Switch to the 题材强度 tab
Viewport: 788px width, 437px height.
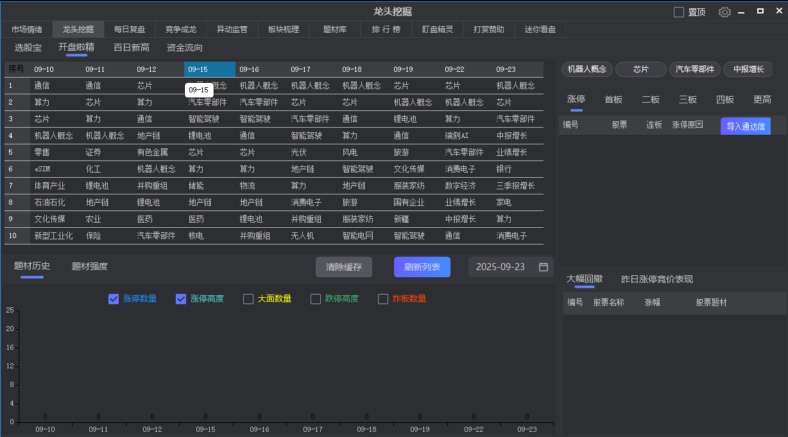tap(90, 265)
